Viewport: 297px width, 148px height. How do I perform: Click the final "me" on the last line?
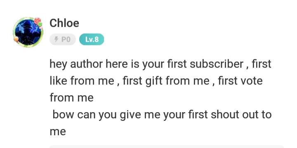coord(58,132)
